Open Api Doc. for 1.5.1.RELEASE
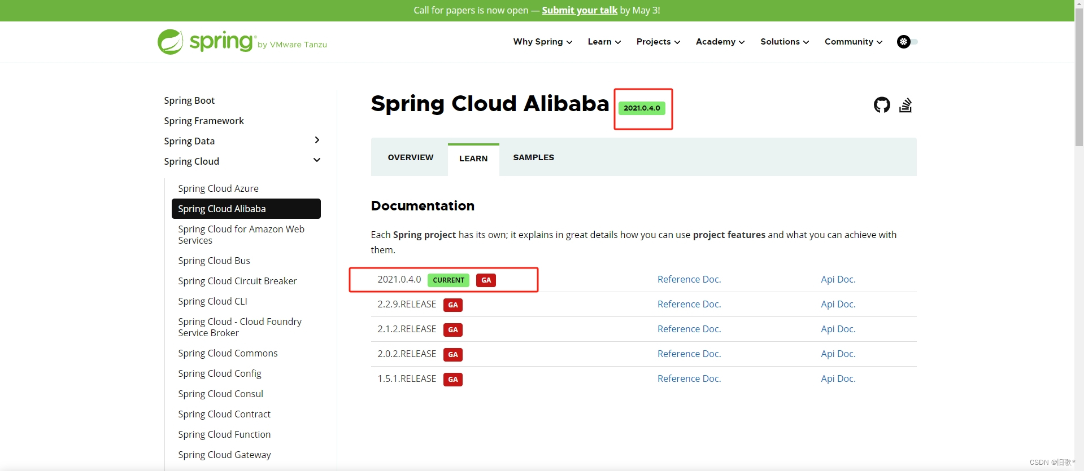The image size is (1084, 471). pyautogui.click(x=838, y=378)
